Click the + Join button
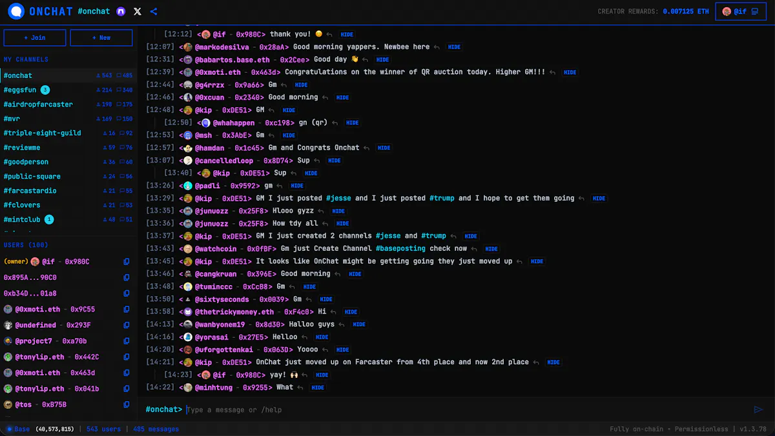 (35, 38)
